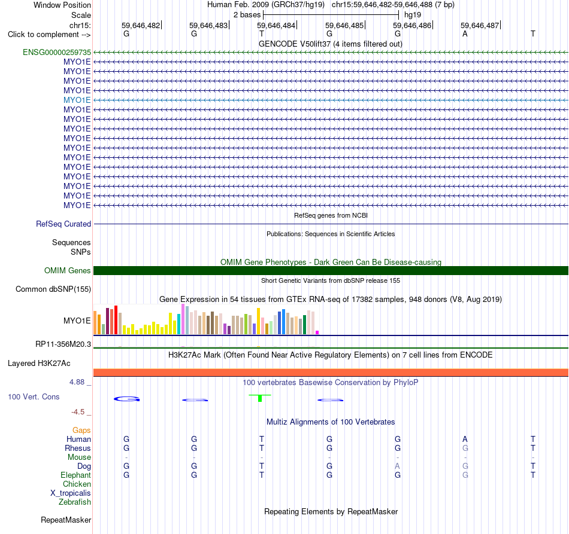Open the GENCODE V50lift37 track title
This screenshot has width=569, height=534.
pos(331,44)
